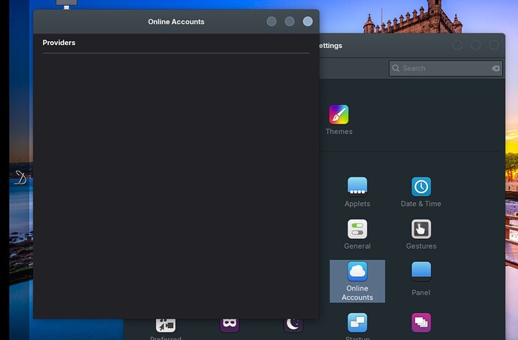
Task: Select the highlighted Online Accounts item
Action: pos(357,281)
